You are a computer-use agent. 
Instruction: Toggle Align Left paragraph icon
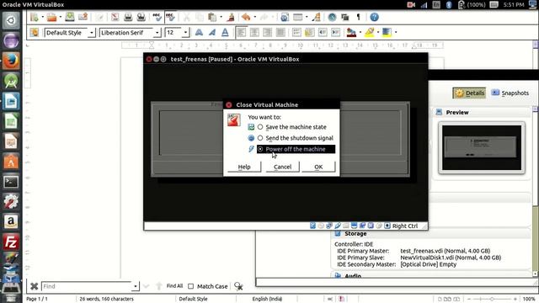pos(242,33)
